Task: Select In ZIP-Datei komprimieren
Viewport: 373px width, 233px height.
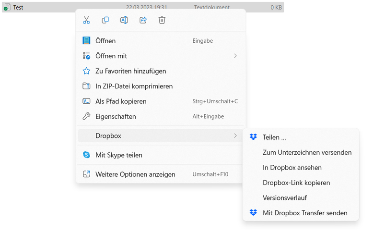Action: coord(134,86)
